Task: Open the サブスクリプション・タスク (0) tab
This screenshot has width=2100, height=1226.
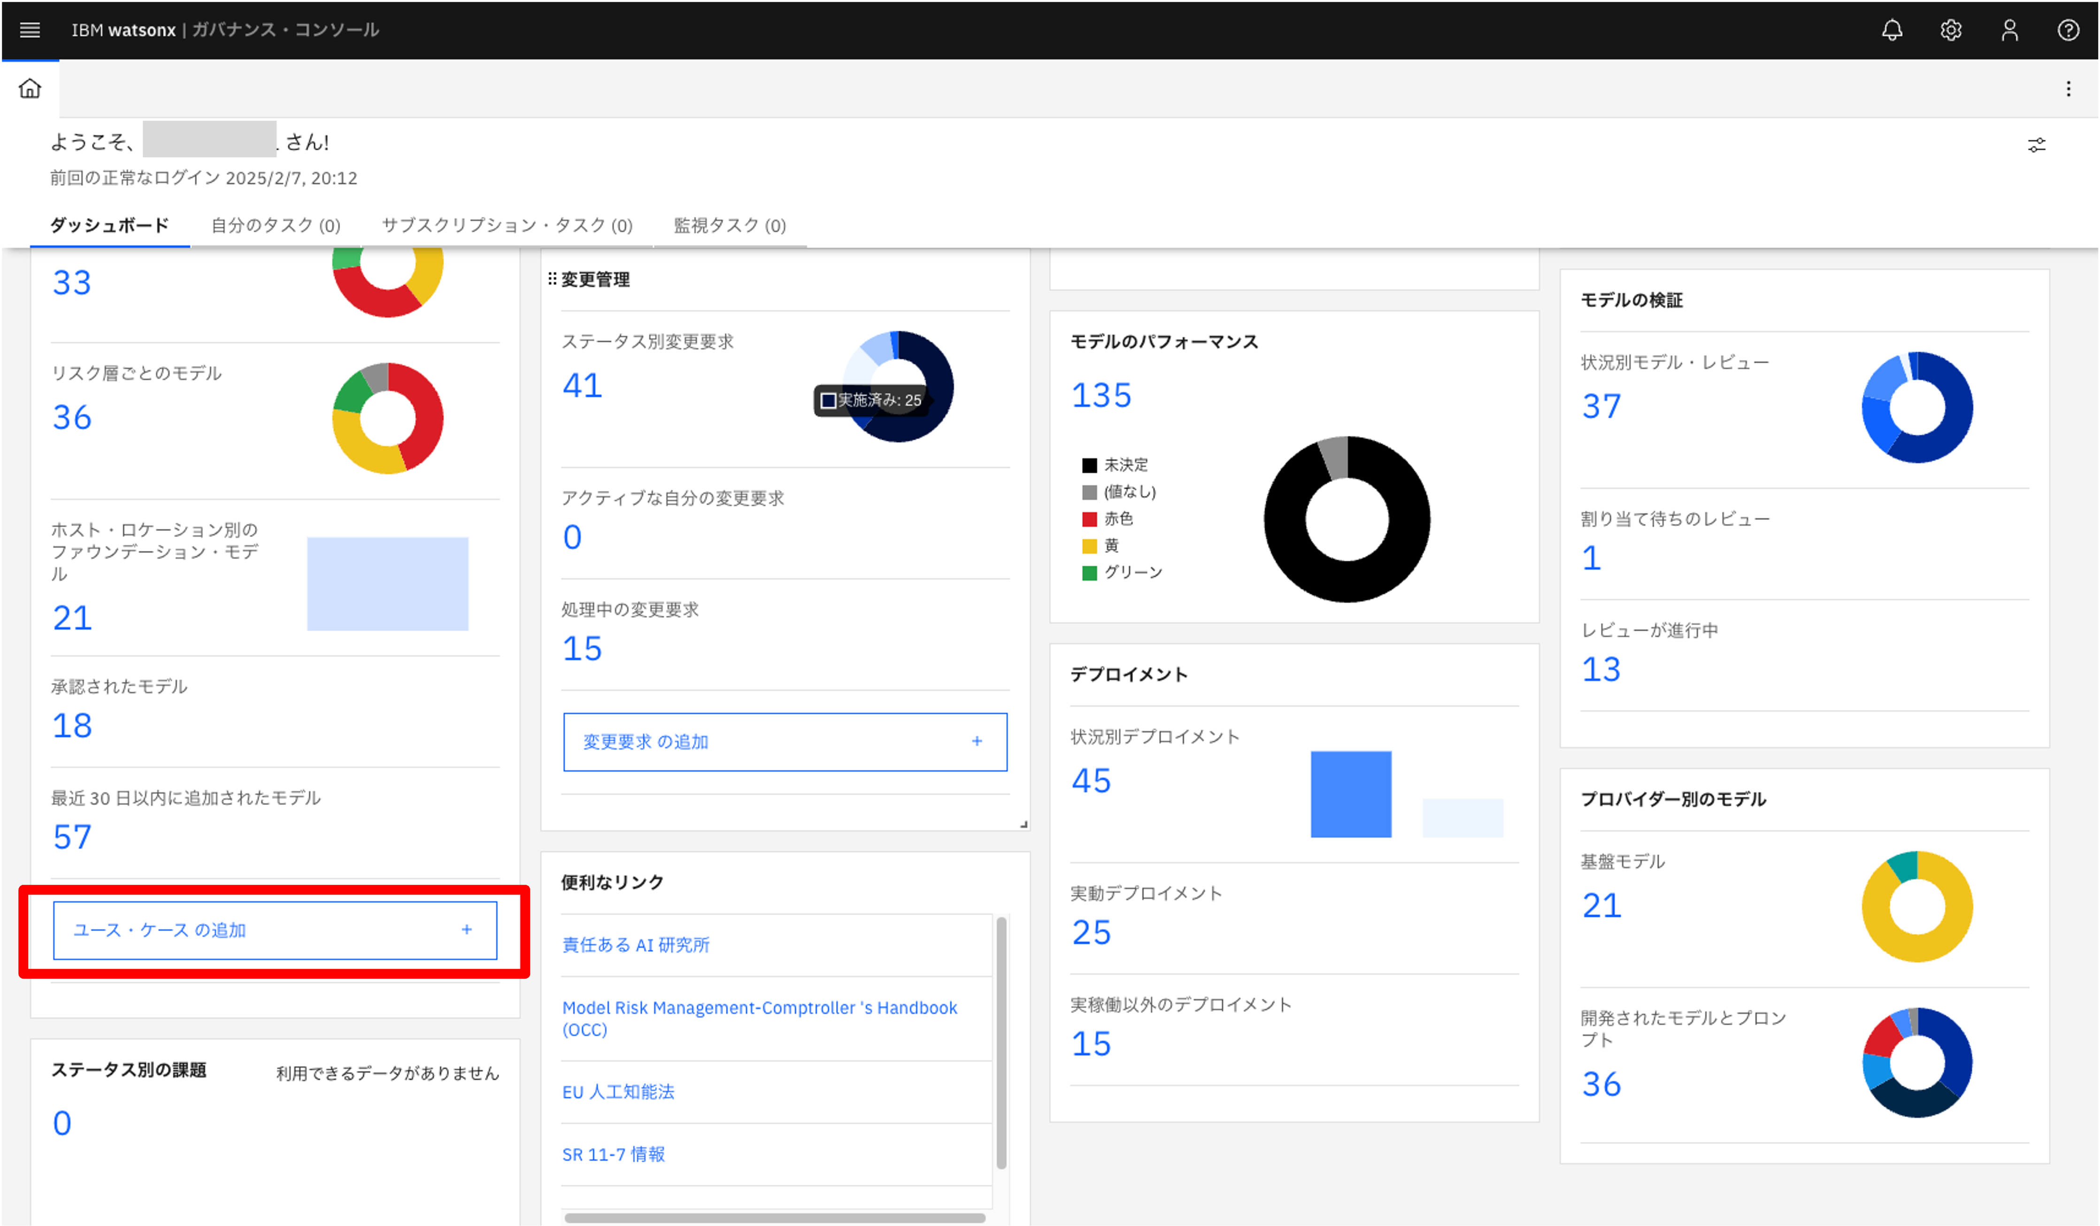Action: (x=507, y=225)
